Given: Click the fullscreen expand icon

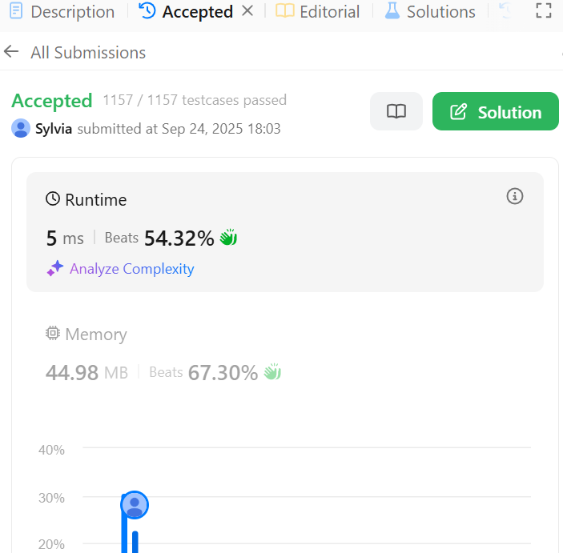Looking at the screenshot, I should coord(544,11).
